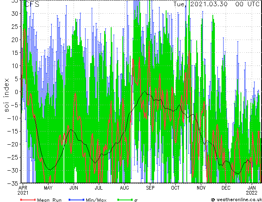The width and height of the screenshot is (262, 202).
Task: Click the AUG axis label
Action: (124, 188)
